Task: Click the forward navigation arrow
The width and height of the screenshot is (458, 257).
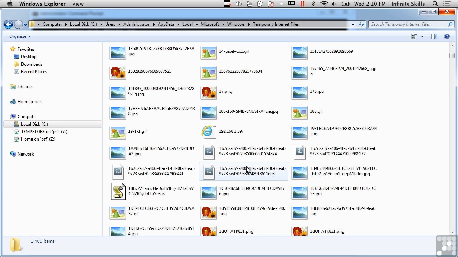Action: pos(18,24)
